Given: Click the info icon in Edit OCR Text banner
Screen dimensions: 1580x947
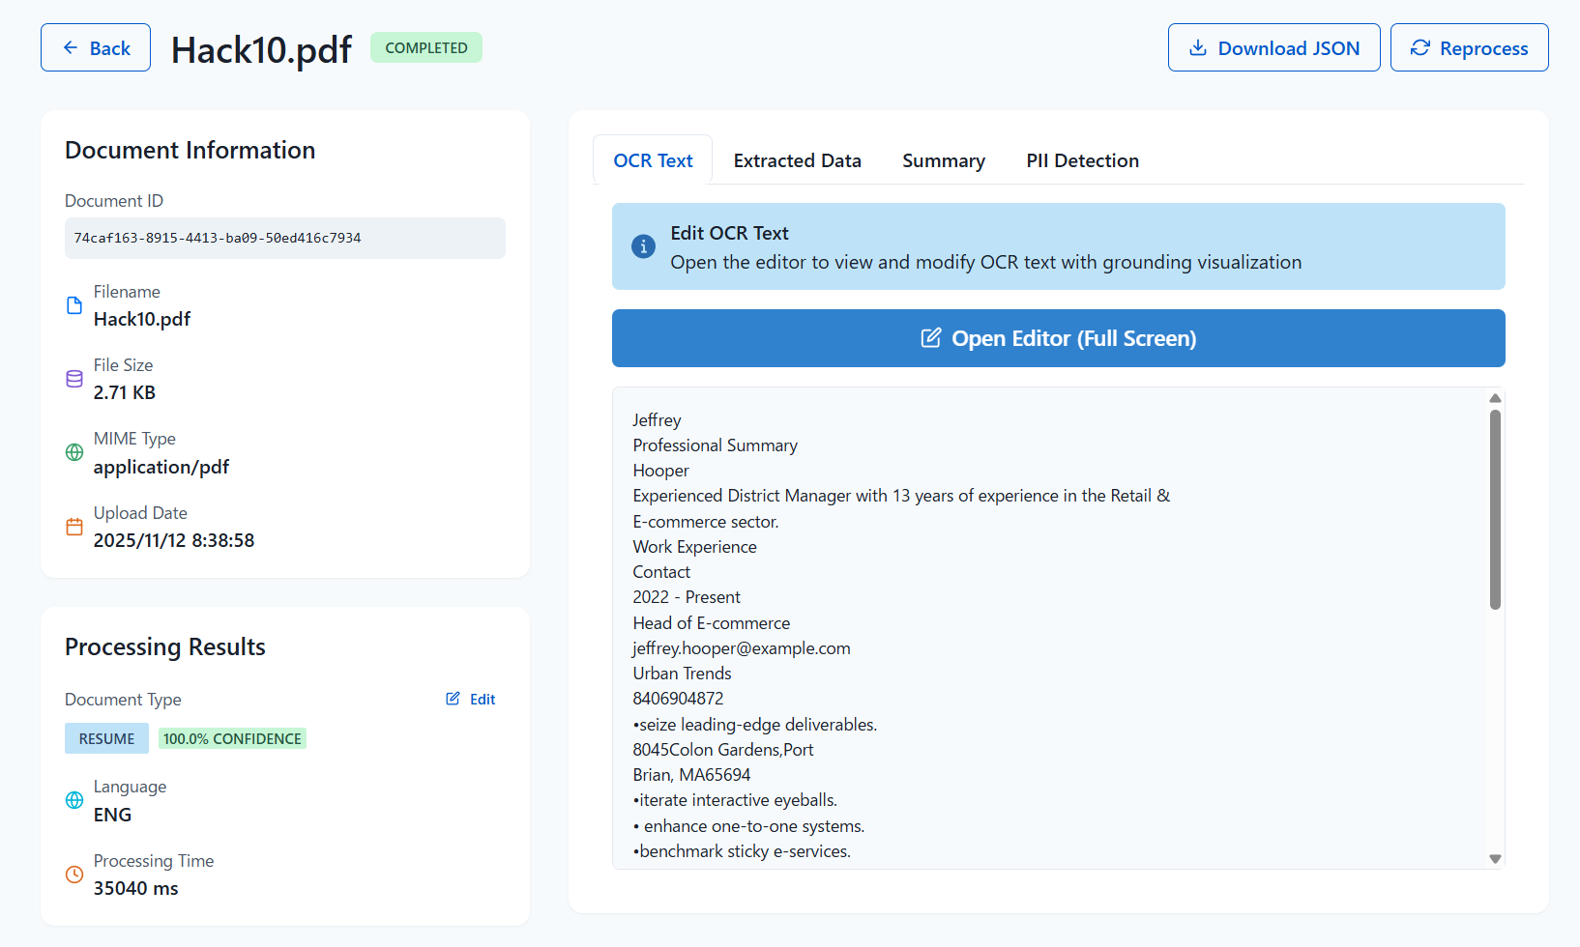Looking at the screenshot, I should coord(643,246).
